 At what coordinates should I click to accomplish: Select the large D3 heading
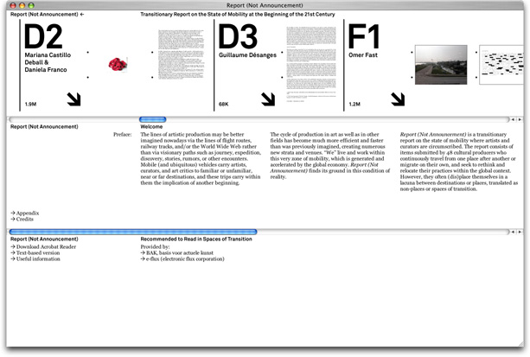coord(238,37)
